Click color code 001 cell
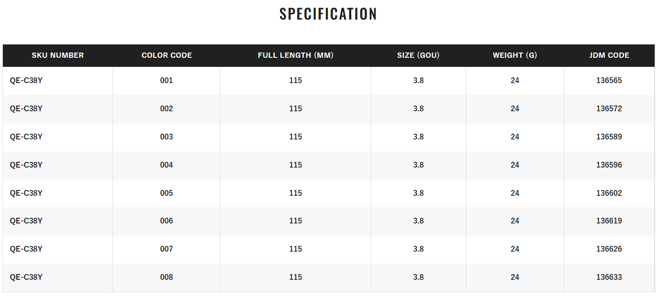Viewport: 658px width, 297px height. coord(167,81)
